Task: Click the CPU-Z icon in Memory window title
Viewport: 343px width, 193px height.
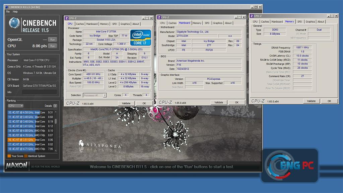Action: pyautogui.click(x=252, y=16)
